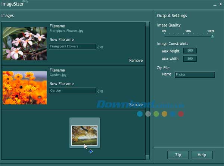
Task: Click the 'Frangipani Flowers.jpg' filename text
Action: [66, 31]
